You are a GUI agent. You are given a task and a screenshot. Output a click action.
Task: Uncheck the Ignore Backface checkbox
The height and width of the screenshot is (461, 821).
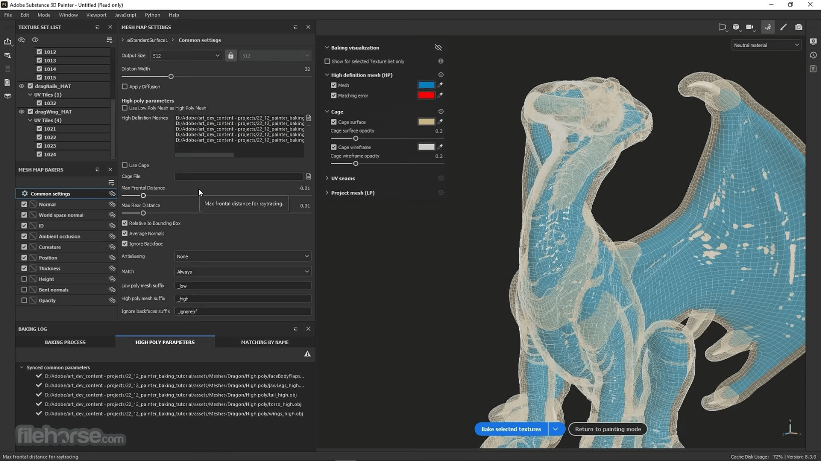(125, 243)
